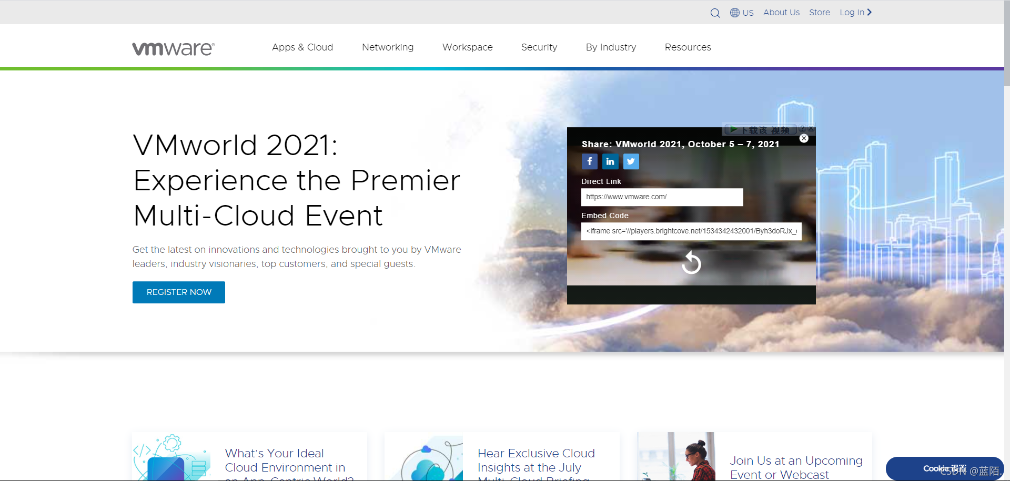Close the video share overlay

click(x=804, y=138)
